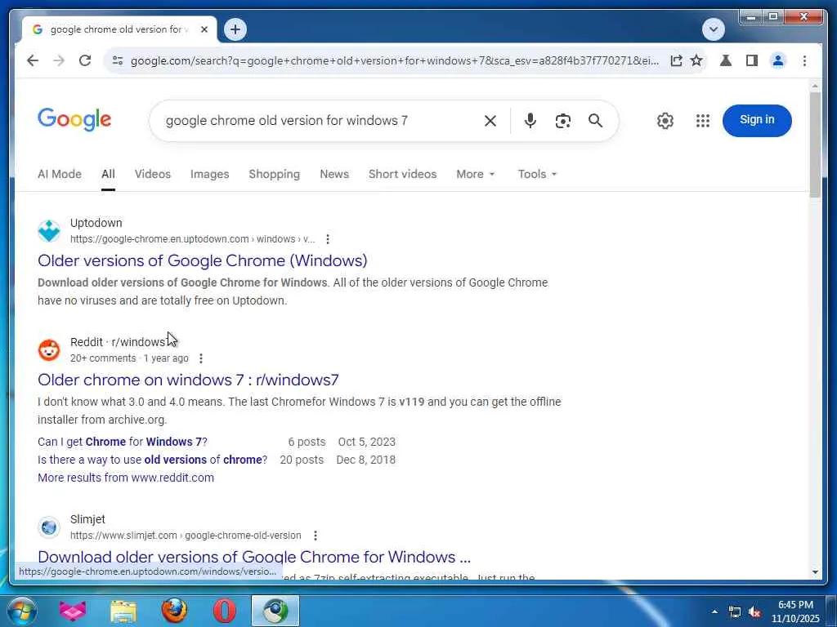The height and width of the screenshot is (627, 837).
Task: Switch to the AI Mode tab
Action: [59, 175]
